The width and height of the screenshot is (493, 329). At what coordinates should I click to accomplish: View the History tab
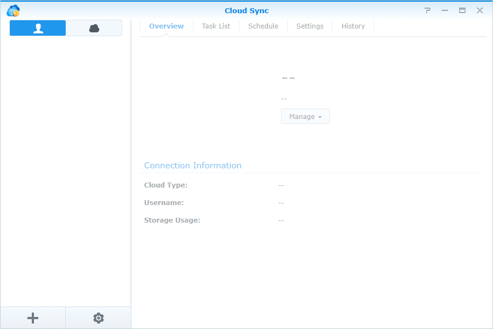coord(353,26)
